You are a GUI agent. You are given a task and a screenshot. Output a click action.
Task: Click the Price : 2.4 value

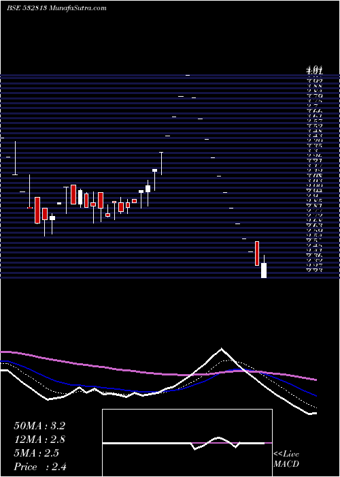pos(40,467)
